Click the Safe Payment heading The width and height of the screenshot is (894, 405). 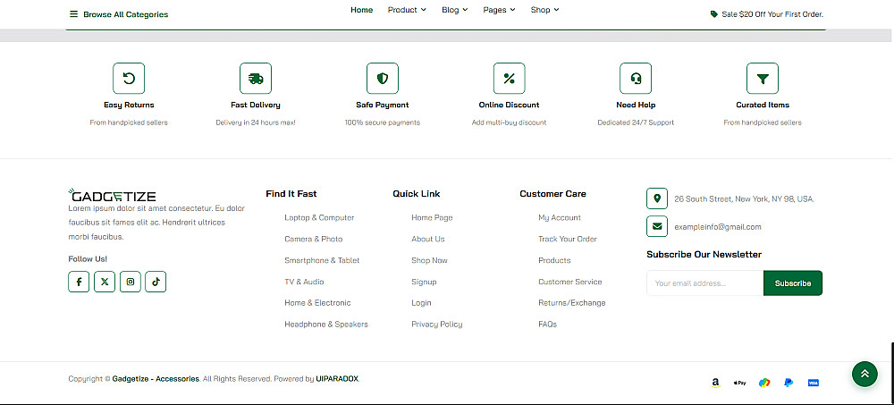[383, 105]
